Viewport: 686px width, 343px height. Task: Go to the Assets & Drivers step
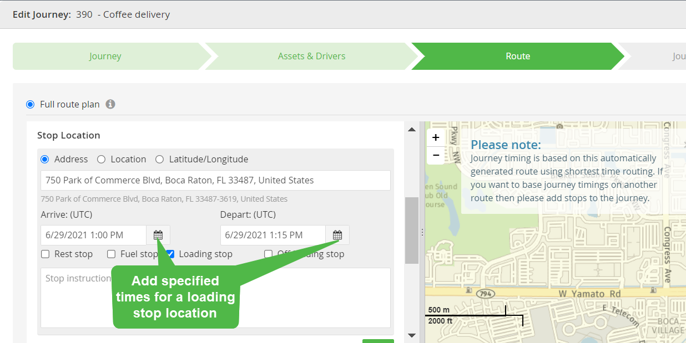point(311,56)
